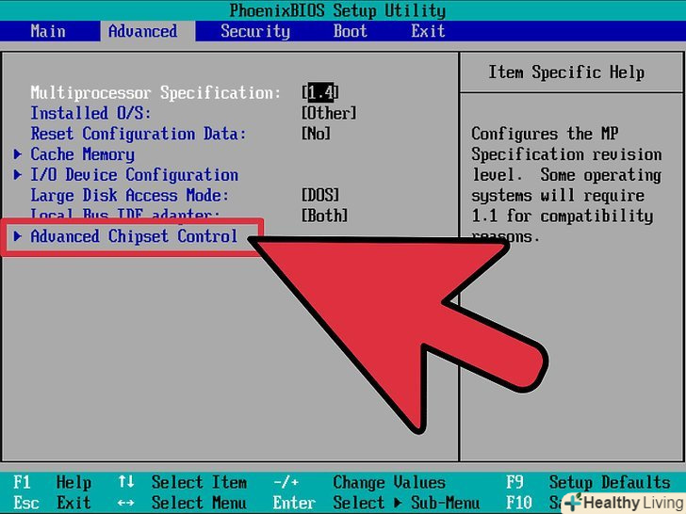Expand the Advanced Chipset Control arrow
Viewport: 686px width, 514px height.
pos(18,236)
